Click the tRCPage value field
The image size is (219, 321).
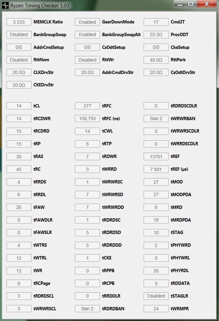tap(19, 283)
